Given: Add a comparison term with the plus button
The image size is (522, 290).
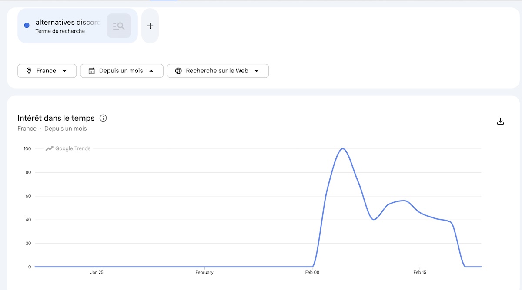Looking at the screenshot, I should pyautogui.click(x=150, y=26).
